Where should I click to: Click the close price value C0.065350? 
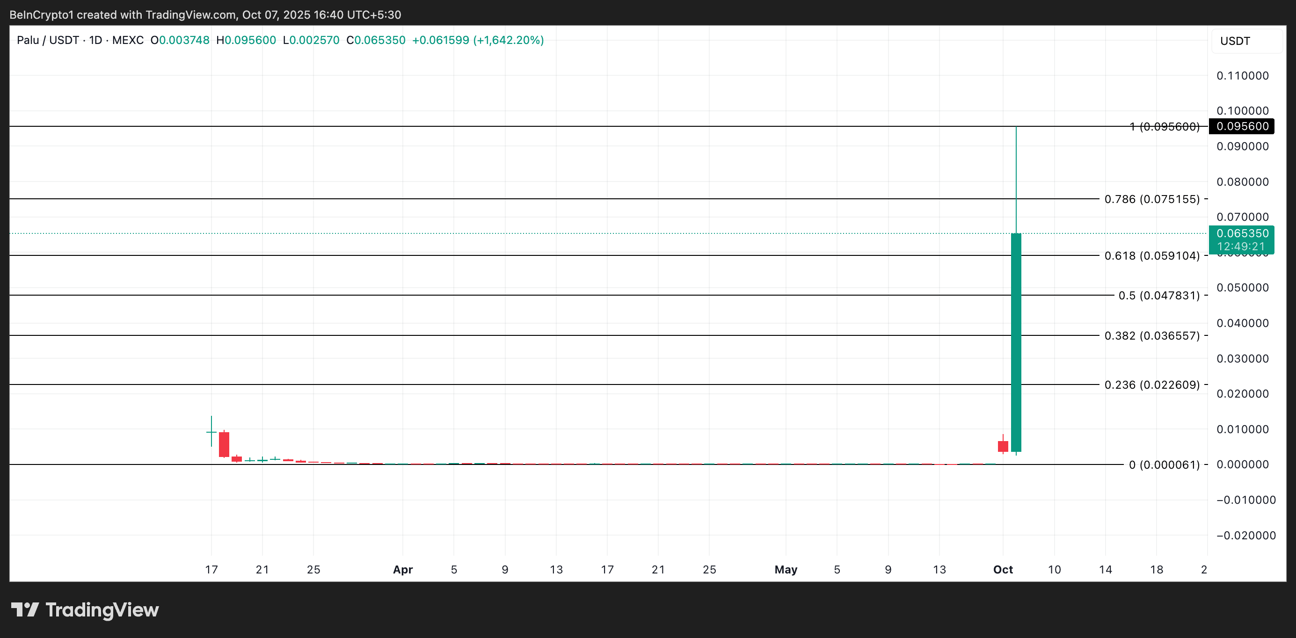[x=376, y=40]
